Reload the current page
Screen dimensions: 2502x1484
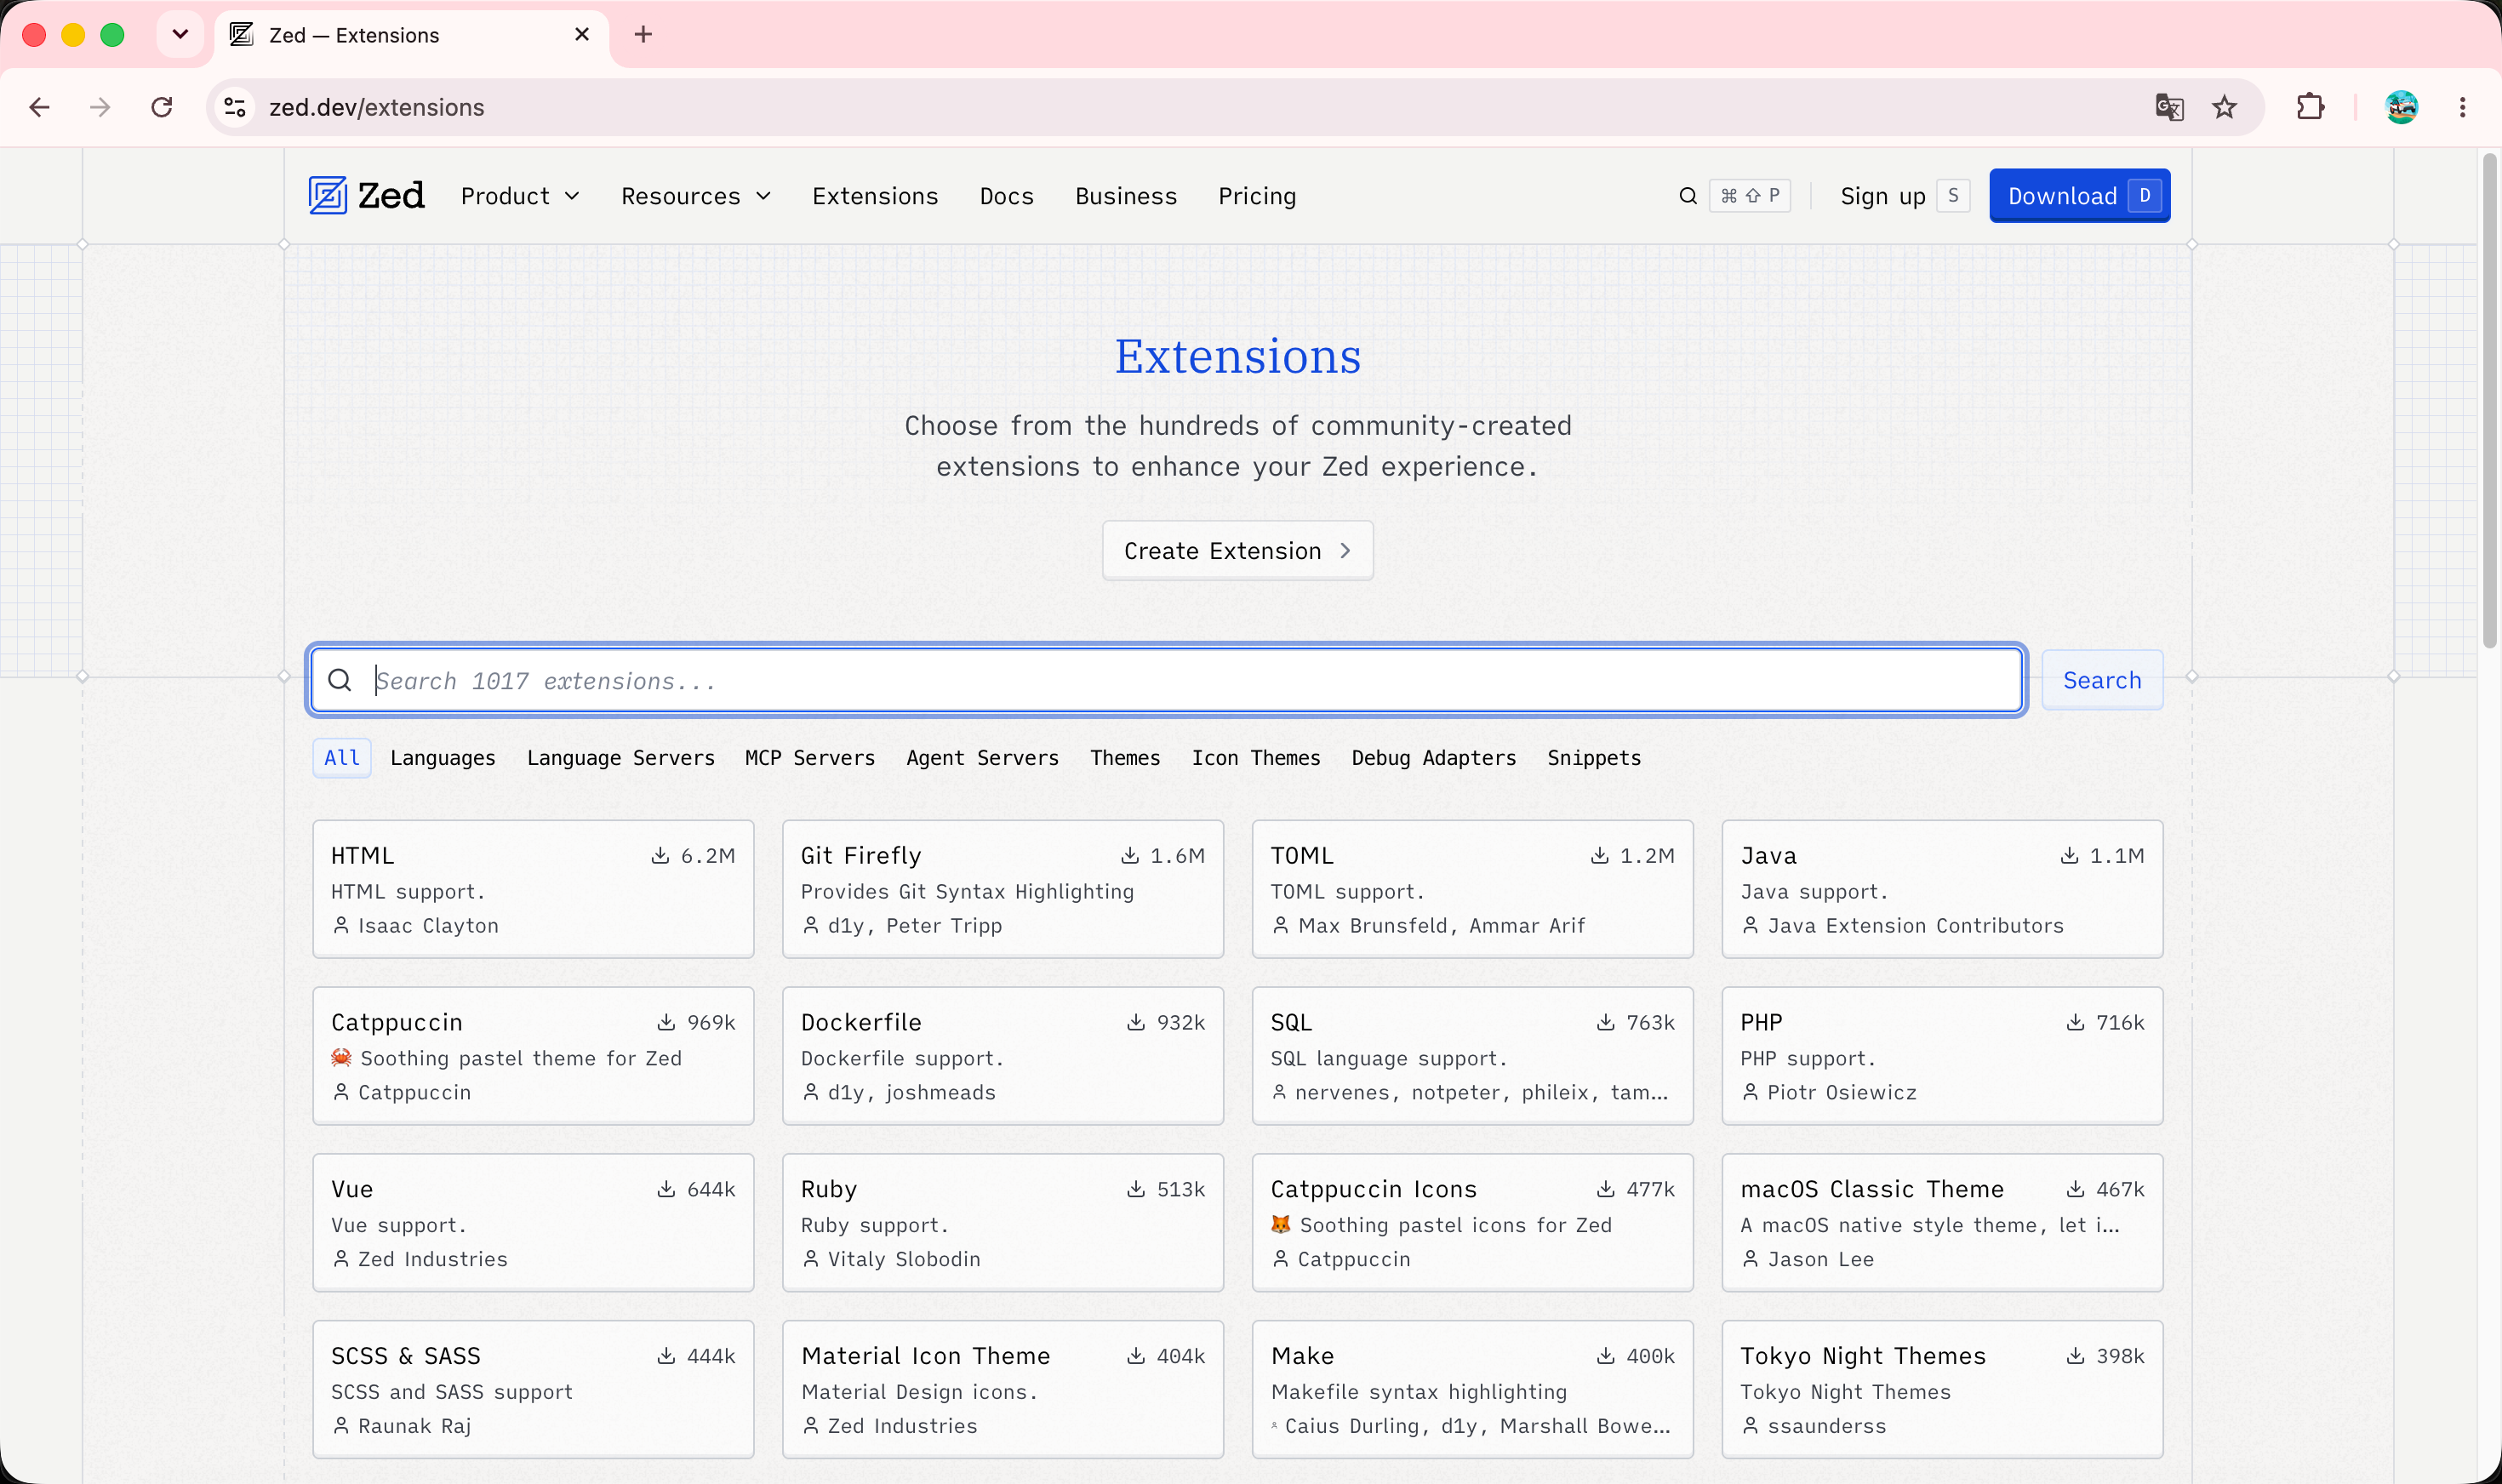click(162, 107)
